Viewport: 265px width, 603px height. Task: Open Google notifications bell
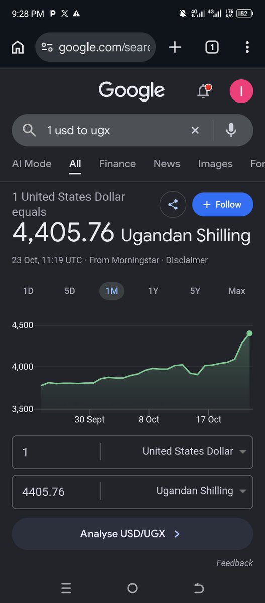point(204,91)
